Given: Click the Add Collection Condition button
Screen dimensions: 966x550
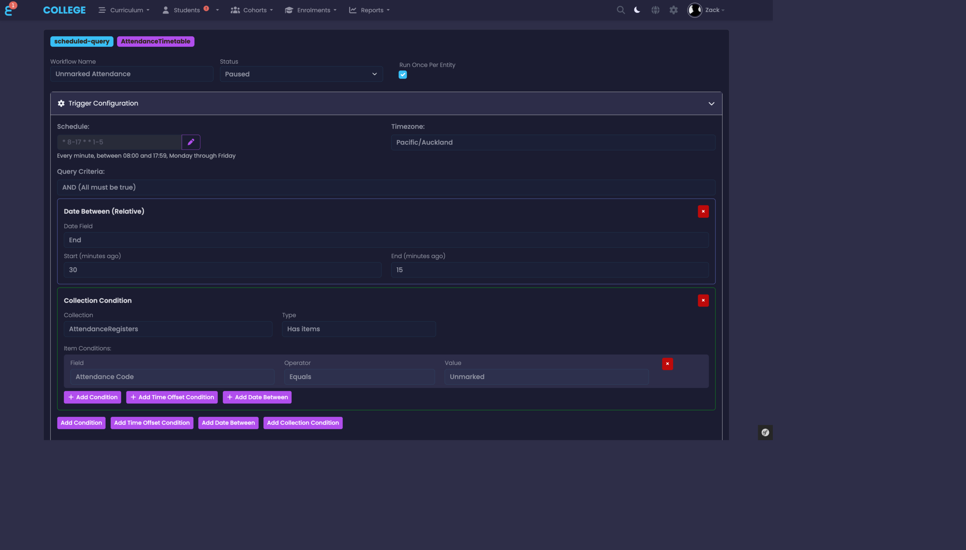Looking at the screenshot, I should pyautogui.click(x=303, y=423).
